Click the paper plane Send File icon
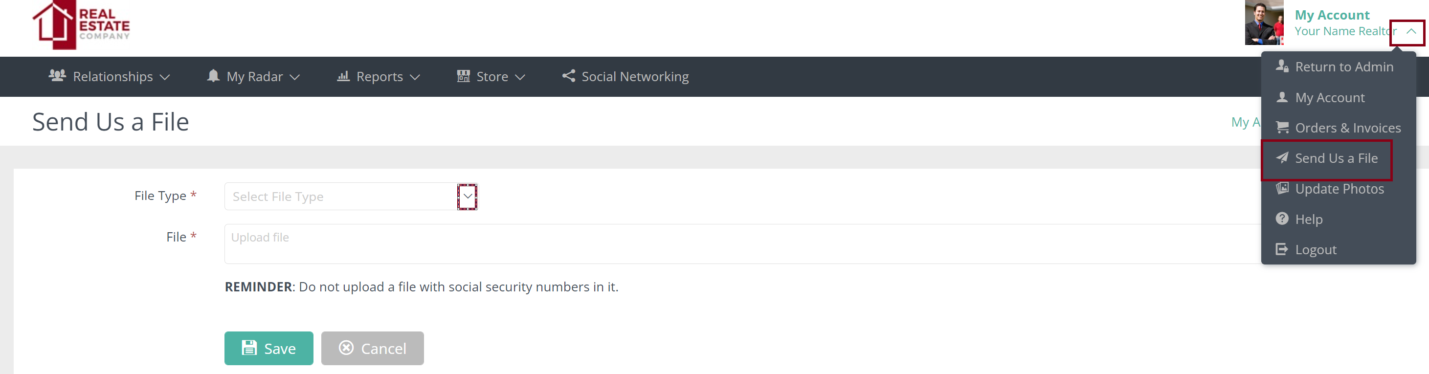The image size is (1429, 374). tap(1281, 158)
